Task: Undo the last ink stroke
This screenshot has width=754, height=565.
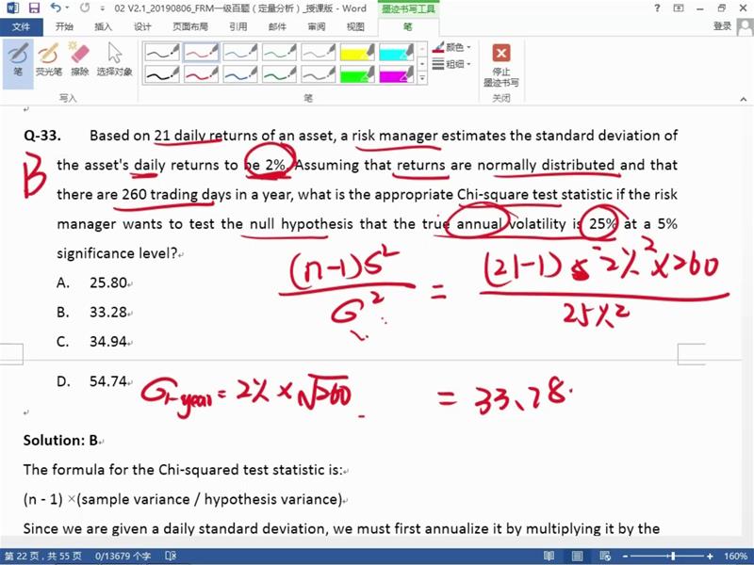Action: pyautogui.click(x=56, y=8)
